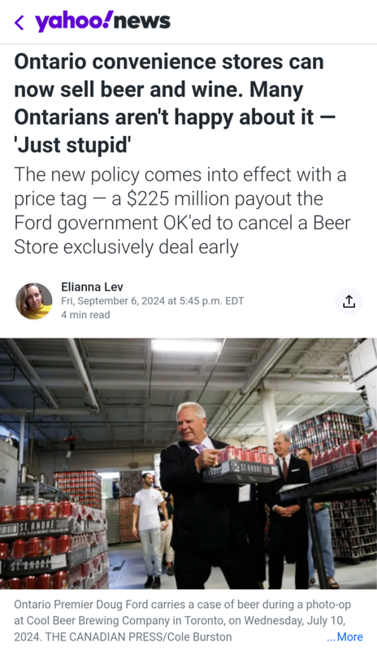Click the 'Ford government OK'ed' subheadline line

183,223
